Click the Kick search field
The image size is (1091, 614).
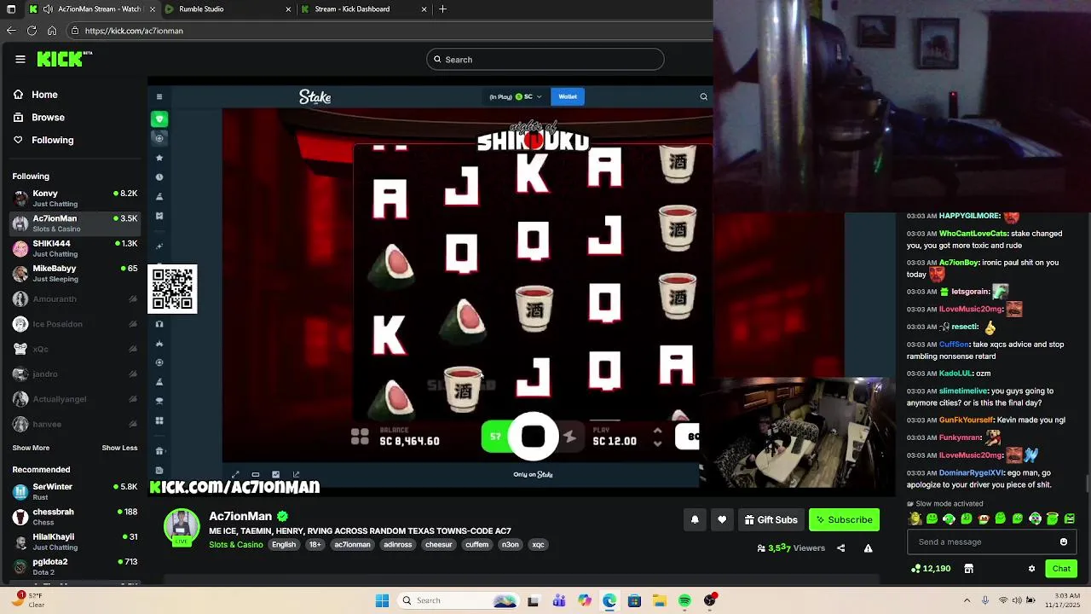545,59
